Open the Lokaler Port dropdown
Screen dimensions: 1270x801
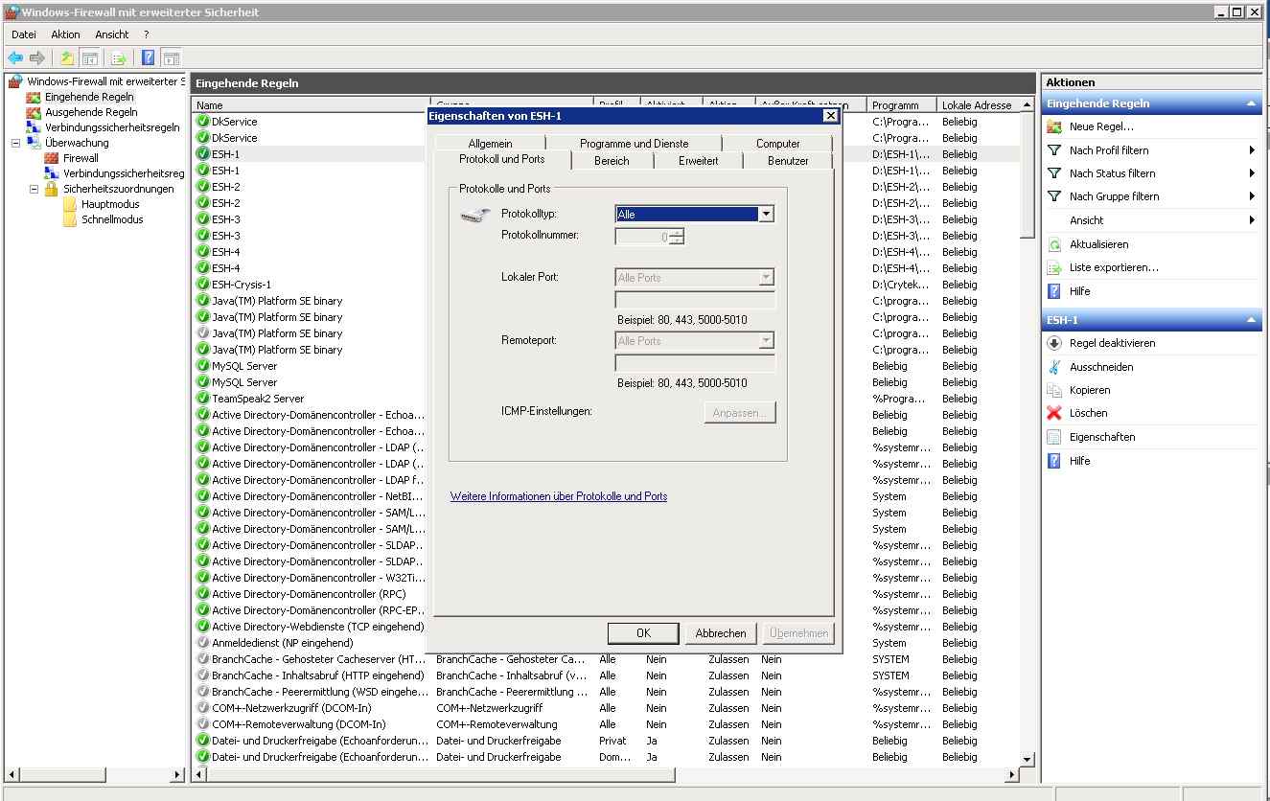[766, 278]
